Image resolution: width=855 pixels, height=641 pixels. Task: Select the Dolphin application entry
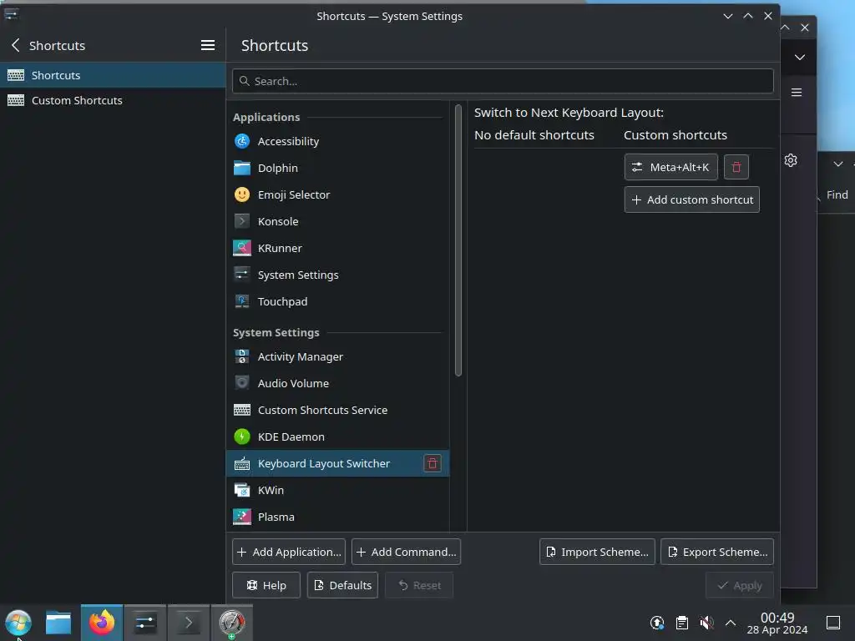click(x=337, y=168)
